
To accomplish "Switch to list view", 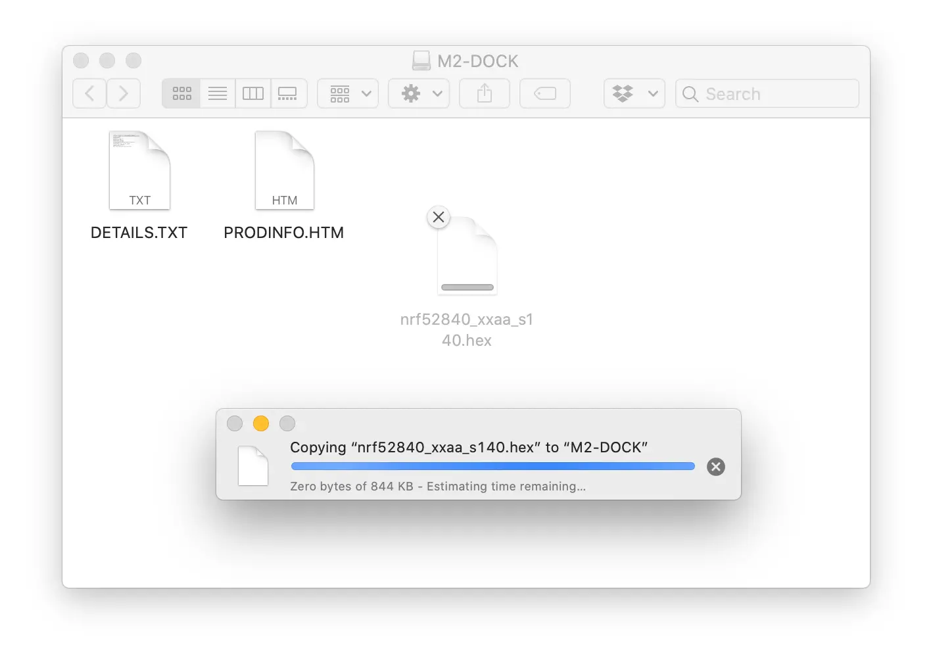I will click(218, 93).
